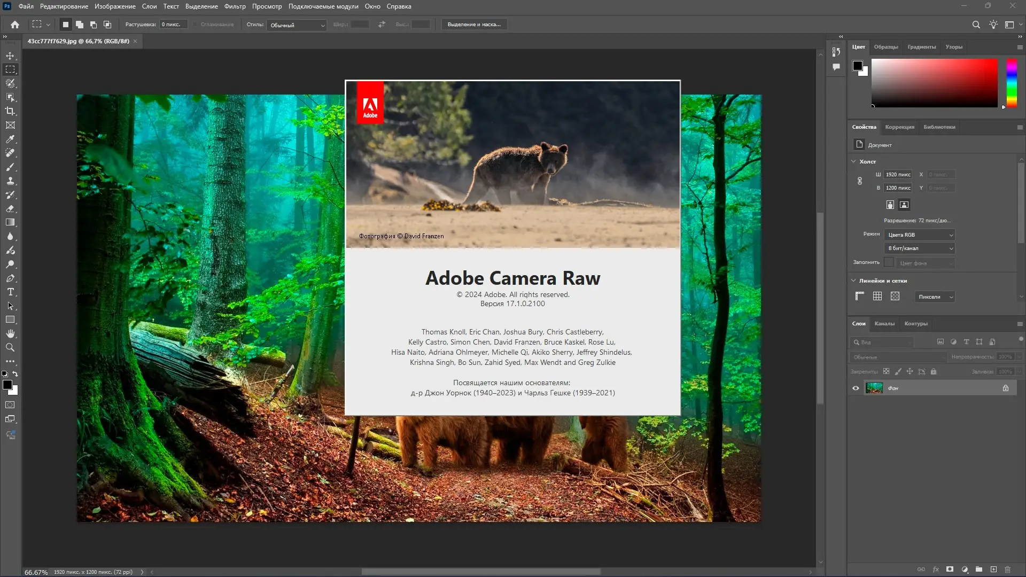Toggle Quick Mask mode icon
This screenshot has width=1026, height=577.
click(x=10, y=405)
